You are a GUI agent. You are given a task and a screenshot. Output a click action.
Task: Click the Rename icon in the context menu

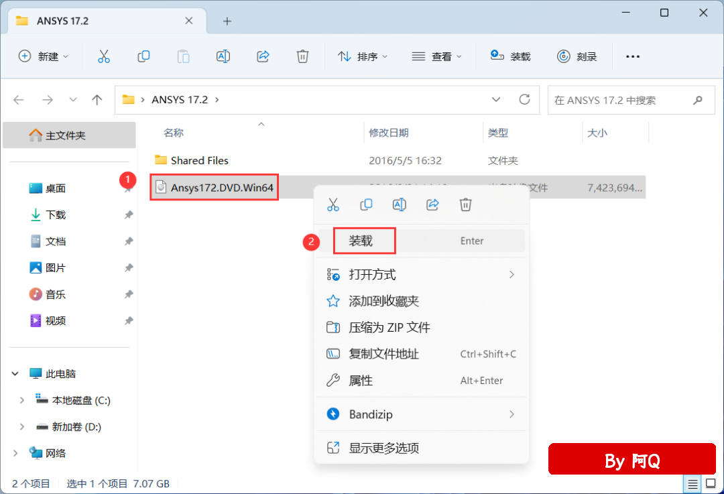[x=400, y=204]
